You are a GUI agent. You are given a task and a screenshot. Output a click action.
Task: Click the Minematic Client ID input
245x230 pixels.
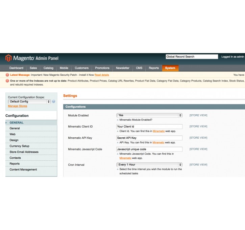149,127
